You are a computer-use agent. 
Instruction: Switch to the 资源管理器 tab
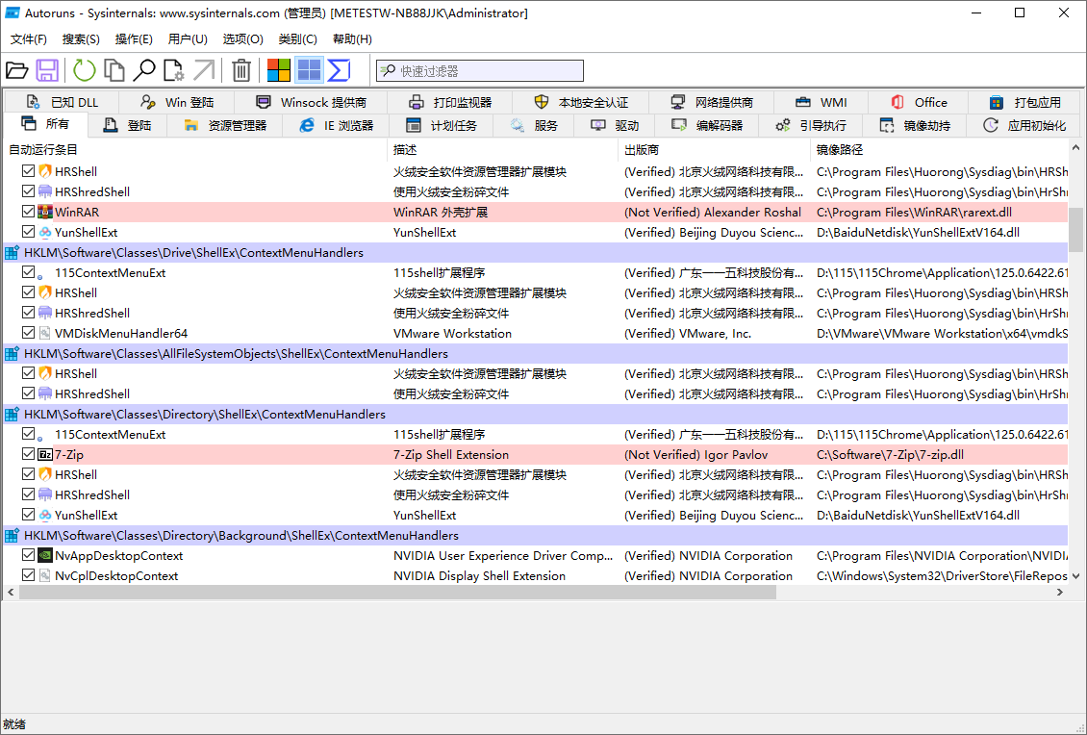coord(225,125)
